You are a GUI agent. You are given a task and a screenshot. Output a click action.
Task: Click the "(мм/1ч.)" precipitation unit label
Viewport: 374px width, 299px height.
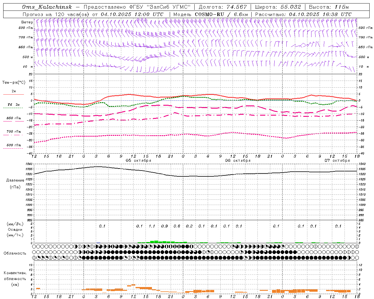point(15,235)
